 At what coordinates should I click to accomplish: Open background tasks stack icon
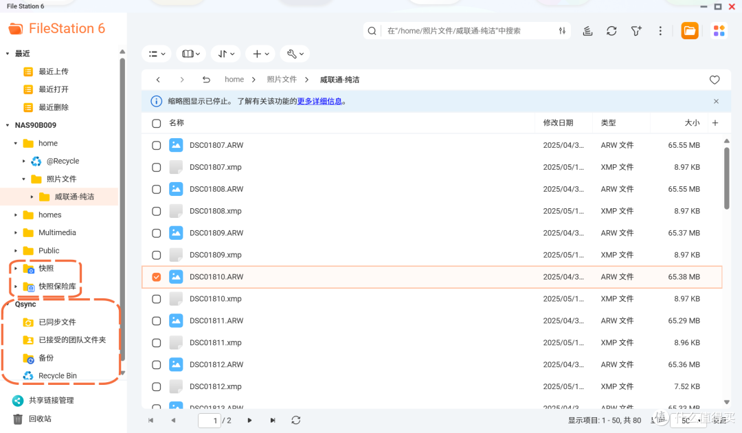click(x=587, y=31)
